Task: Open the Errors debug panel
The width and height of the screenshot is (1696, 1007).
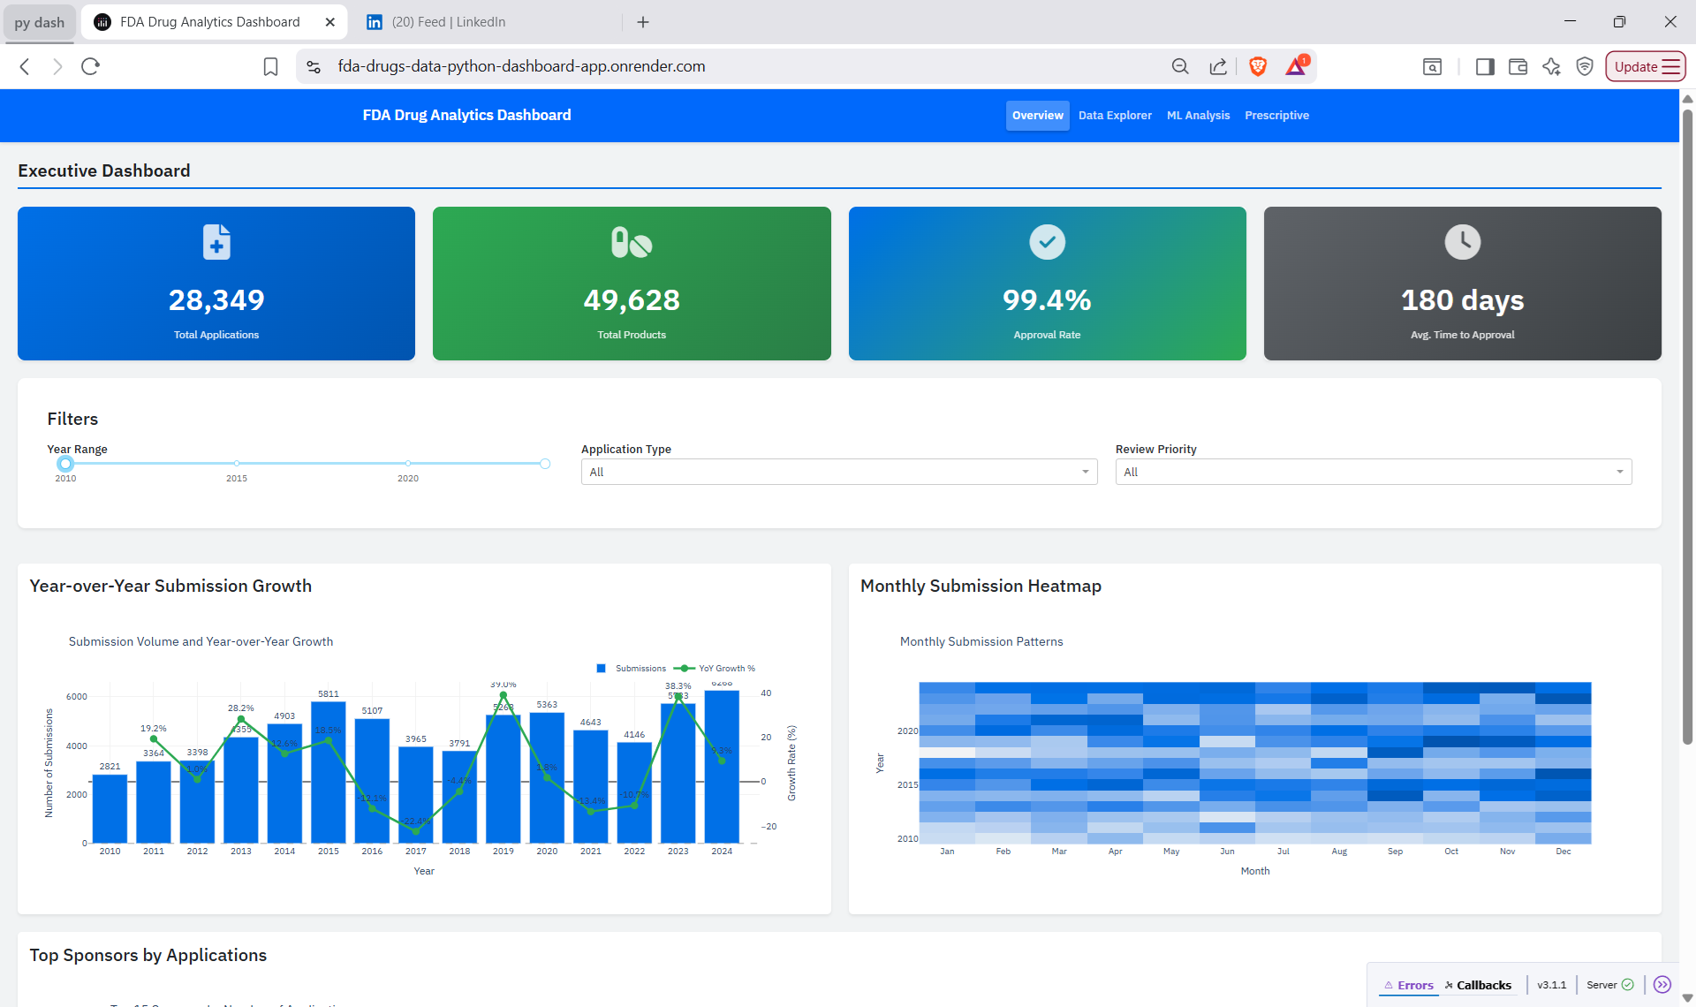Action: (1409, 985)
